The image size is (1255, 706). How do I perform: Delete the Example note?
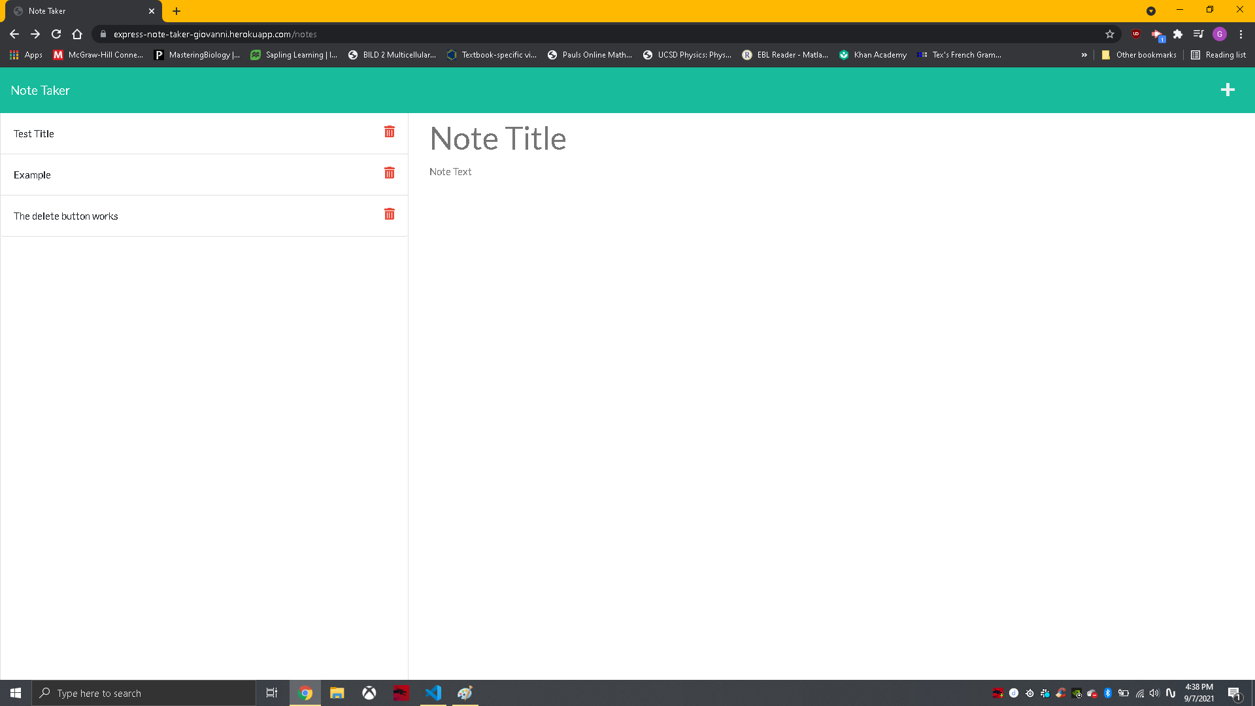390,173
